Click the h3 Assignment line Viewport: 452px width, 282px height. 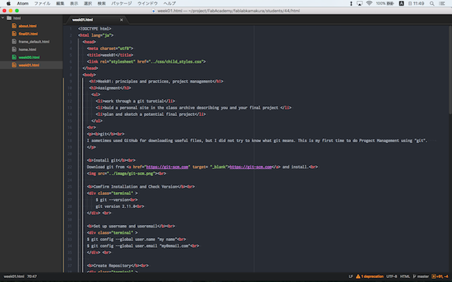[x=110, y=88]
